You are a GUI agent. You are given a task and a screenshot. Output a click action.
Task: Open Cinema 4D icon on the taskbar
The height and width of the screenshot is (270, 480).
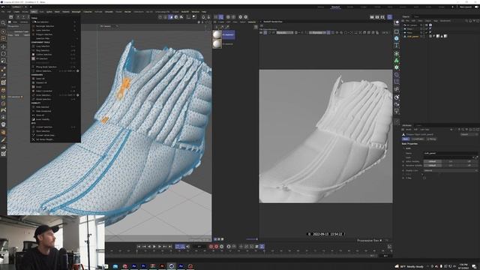[x=172, y=266]
